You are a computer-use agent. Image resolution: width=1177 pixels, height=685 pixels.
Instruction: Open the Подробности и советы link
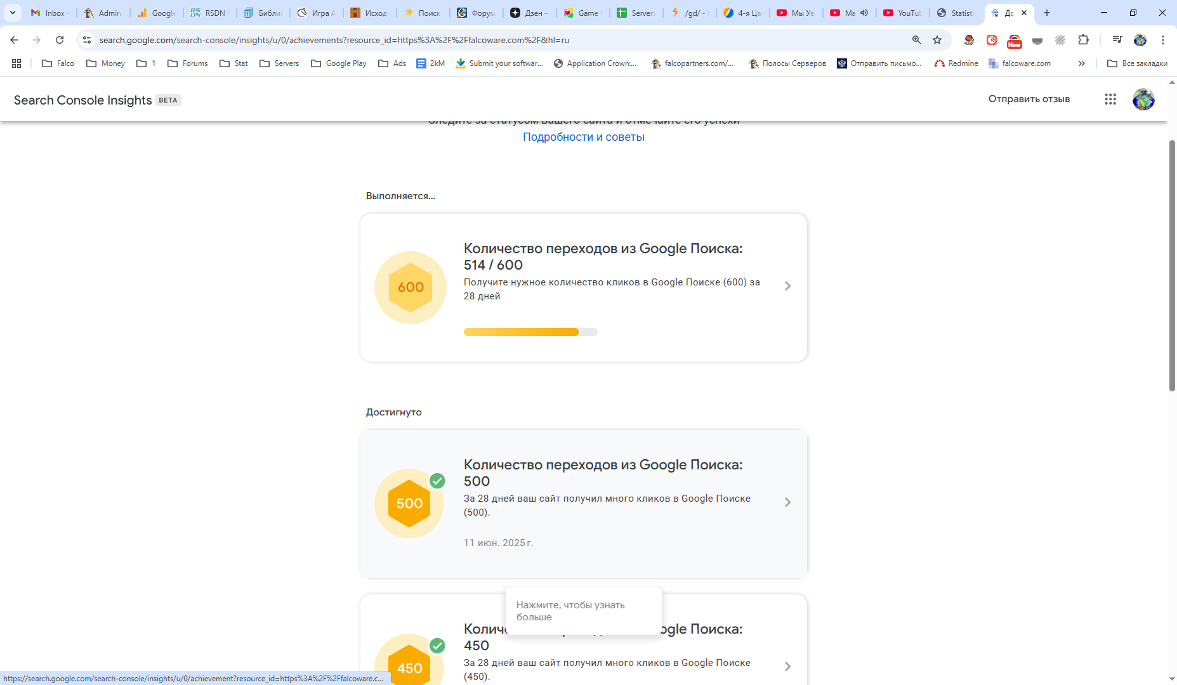[x=584, y=137]
